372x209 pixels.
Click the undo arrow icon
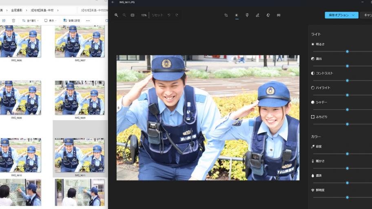tap(169, 15)
